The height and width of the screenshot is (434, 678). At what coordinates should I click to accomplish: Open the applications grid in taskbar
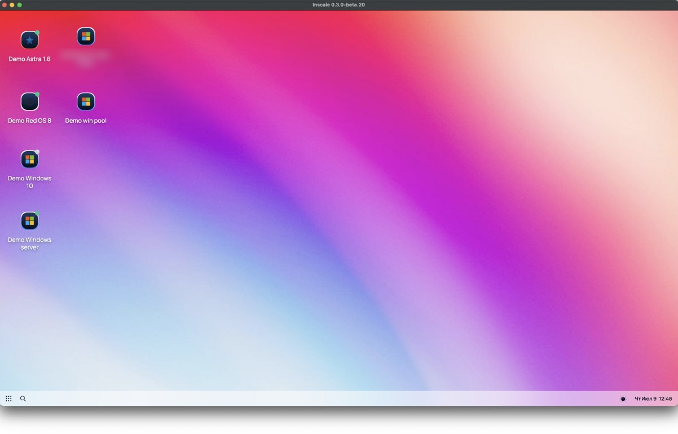click(8, 398)
